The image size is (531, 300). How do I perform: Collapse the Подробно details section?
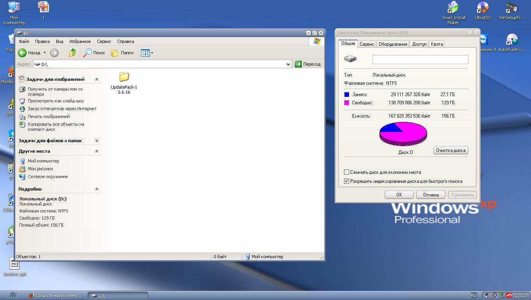[x=97, y=189]
